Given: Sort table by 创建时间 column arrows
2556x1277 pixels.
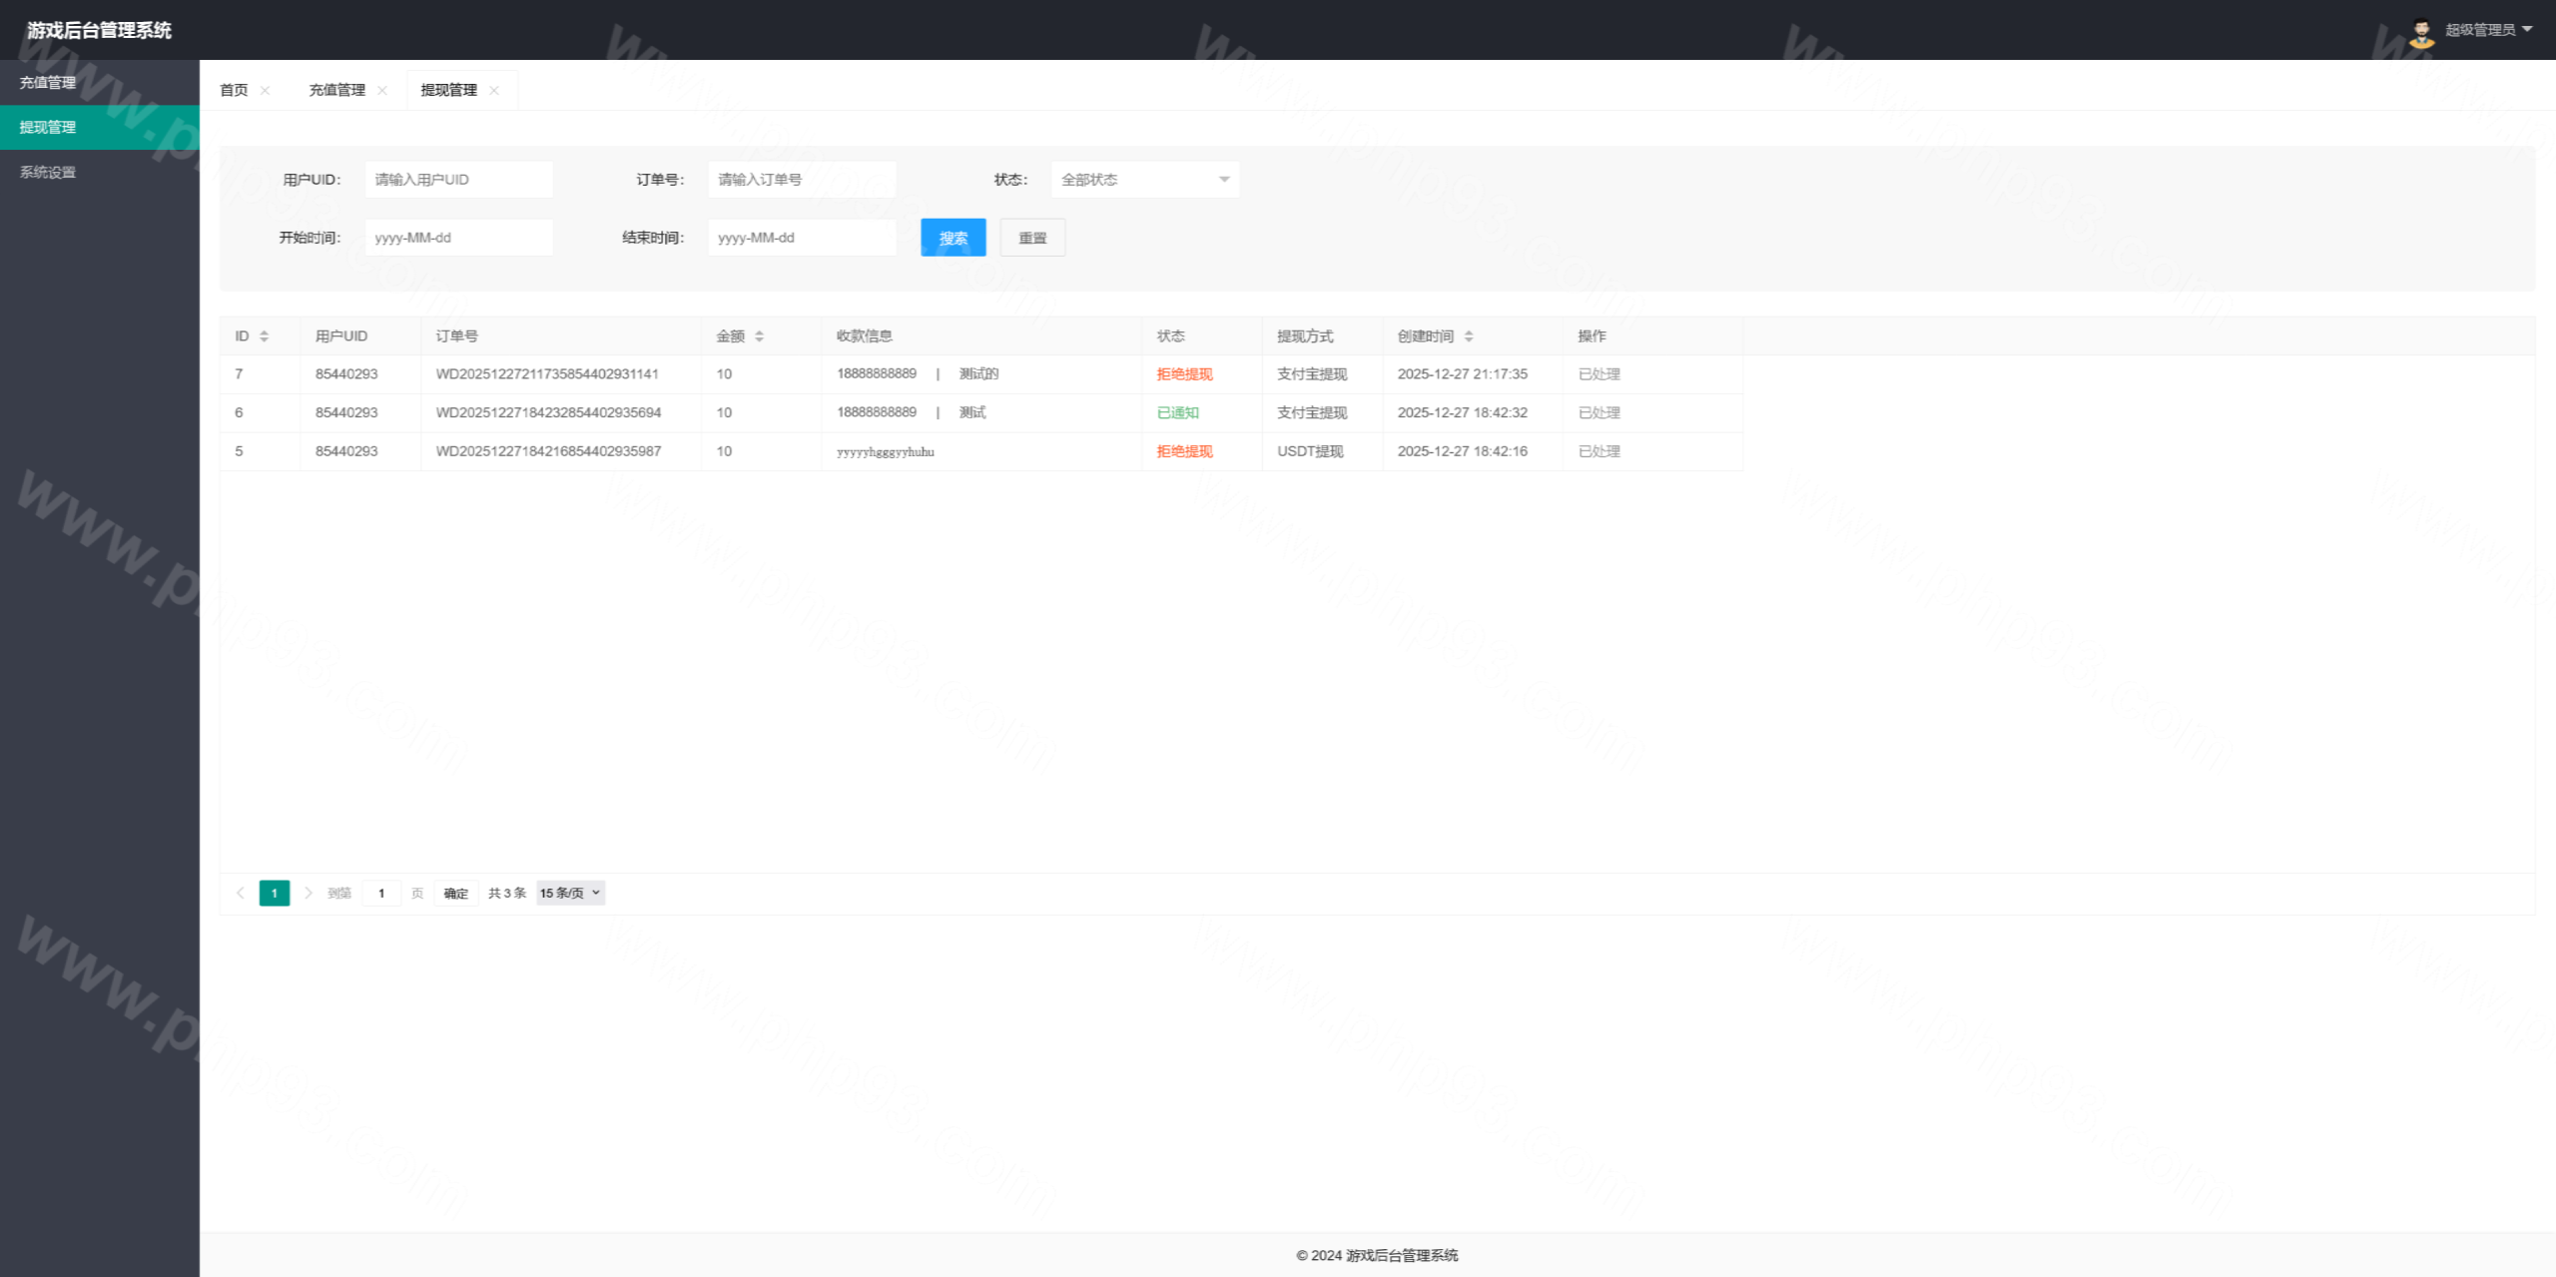Looking at the screenshot, I should (x=1469, y=336).
